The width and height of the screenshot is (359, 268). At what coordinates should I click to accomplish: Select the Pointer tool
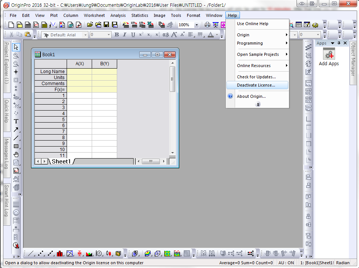(x=16, y=47)
